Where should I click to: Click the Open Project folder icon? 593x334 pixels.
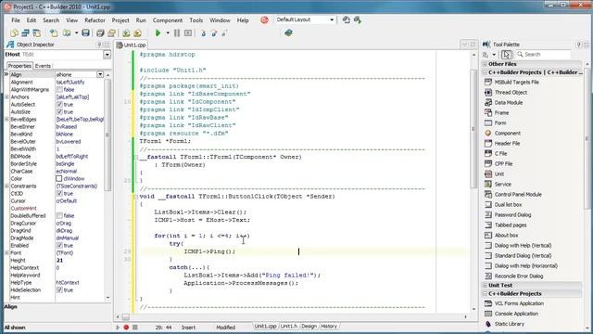coord(111,33)
